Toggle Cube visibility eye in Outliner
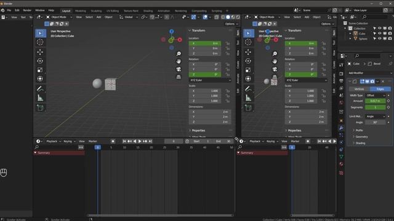 coord(380,33)
